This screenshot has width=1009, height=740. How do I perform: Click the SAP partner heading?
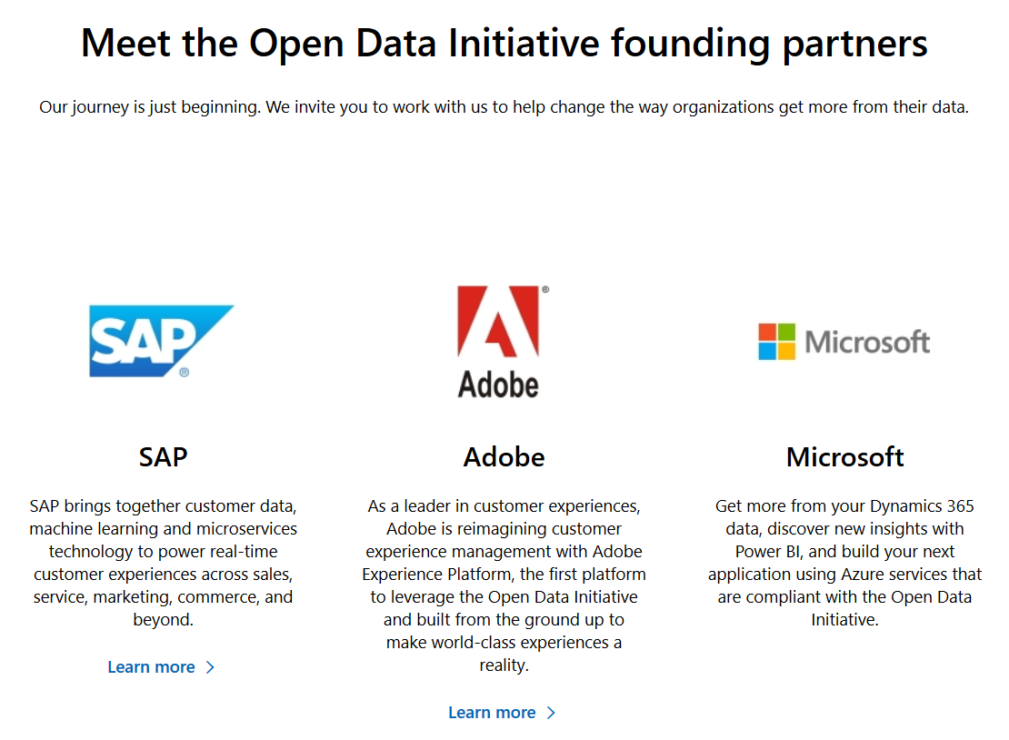pyautogui.click(x=162, y=457)
